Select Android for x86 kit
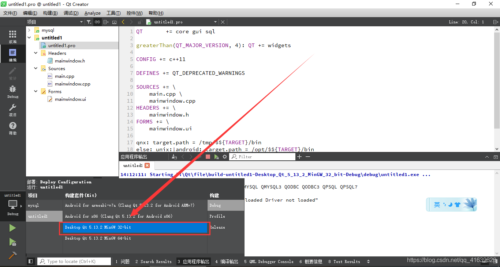 (x=135, y=216)
